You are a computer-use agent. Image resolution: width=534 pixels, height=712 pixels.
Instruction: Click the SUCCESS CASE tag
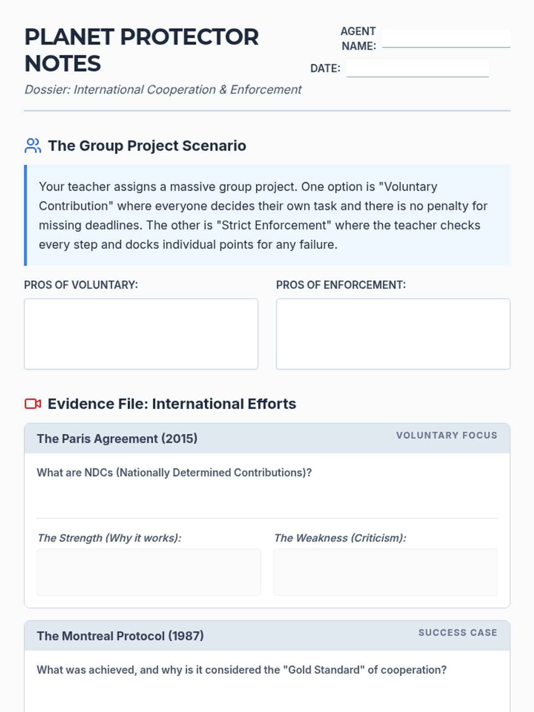pos(457,633)
